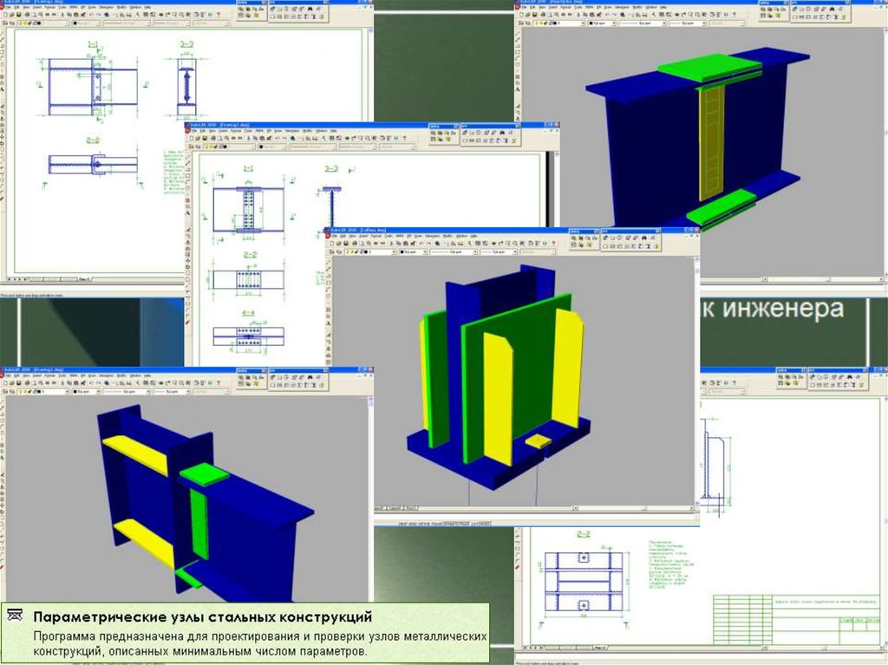
Task: Open Edit menu in bottom-left beam-column window
Action: [15, 375]
